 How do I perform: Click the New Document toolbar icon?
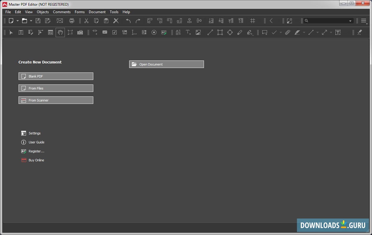(11, 21)
